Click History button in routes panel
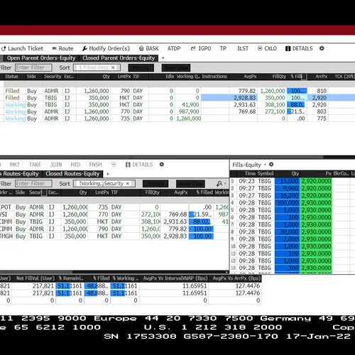355x355 pixels. 155,184
